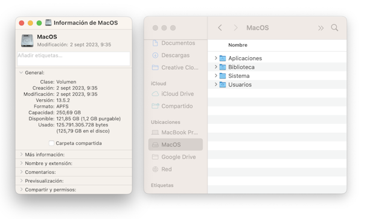Click the MacOS disk icon in info header
The height and width of the screenshot is (219, 367).
[x=27, y=40]
